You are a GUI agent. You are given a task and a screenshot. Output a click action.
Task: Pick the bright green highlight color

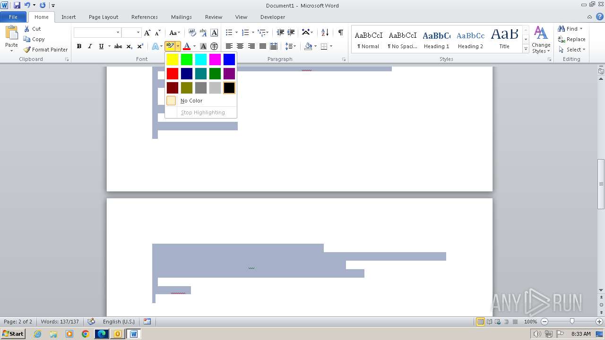tap(187, 59)
